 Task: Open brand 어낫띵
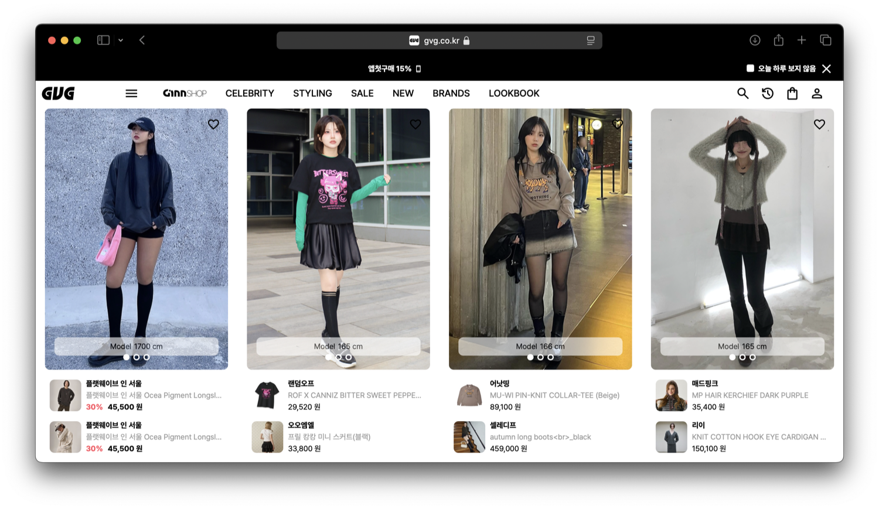click(500, 384)
